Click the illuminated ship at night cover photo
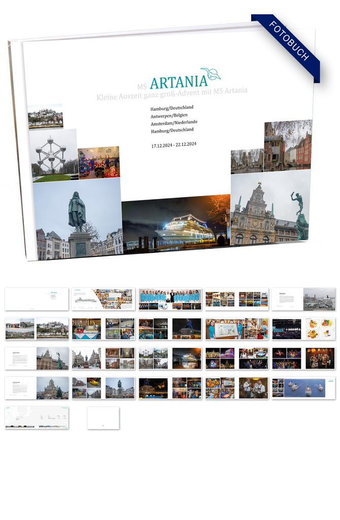The height and width of the screenshot is (520, 340). [x=176, y=225]
